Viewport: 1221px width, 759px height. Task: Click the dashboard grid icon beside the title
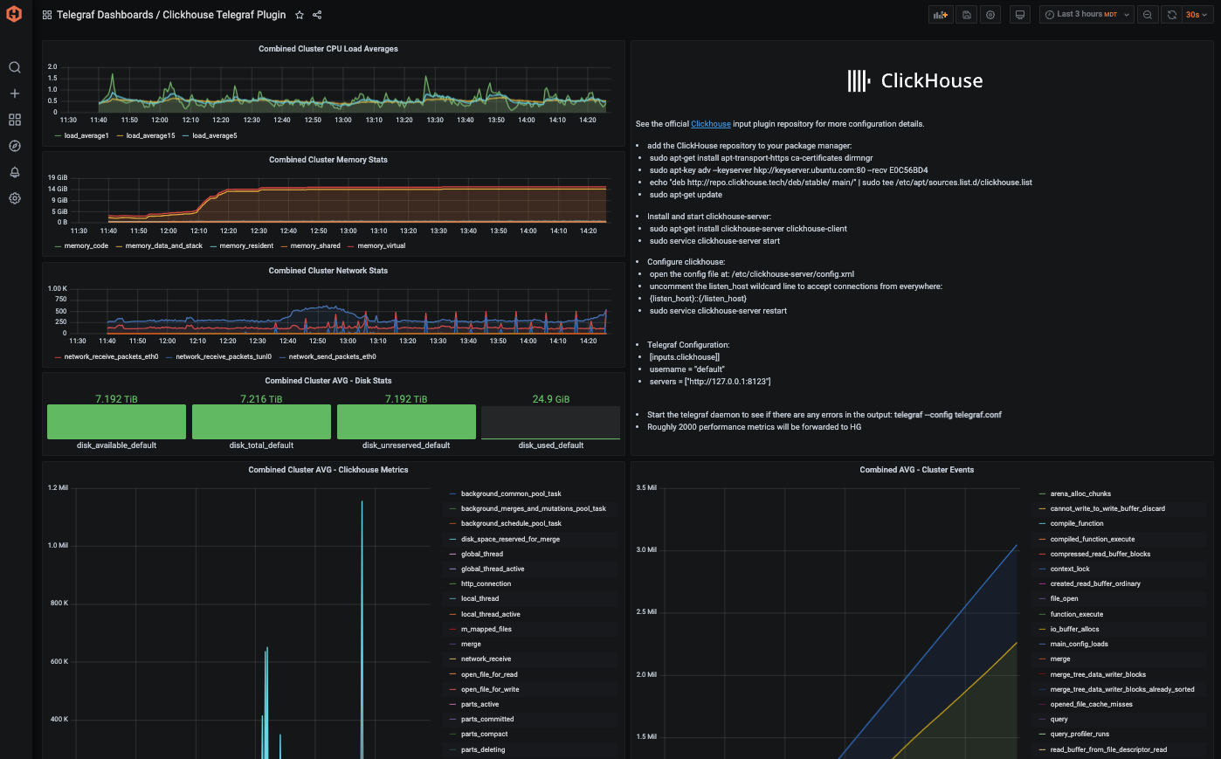pyautogui.click(x=47, y=15)
